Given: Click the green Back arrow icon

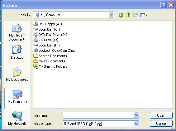Looking at the screenshot, I should coord(121,15).
